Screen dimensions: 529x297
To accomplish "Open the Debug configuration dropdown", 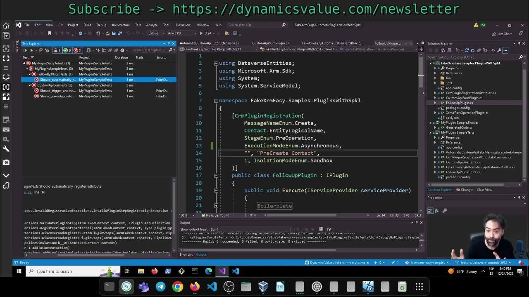I will [156, 33].
